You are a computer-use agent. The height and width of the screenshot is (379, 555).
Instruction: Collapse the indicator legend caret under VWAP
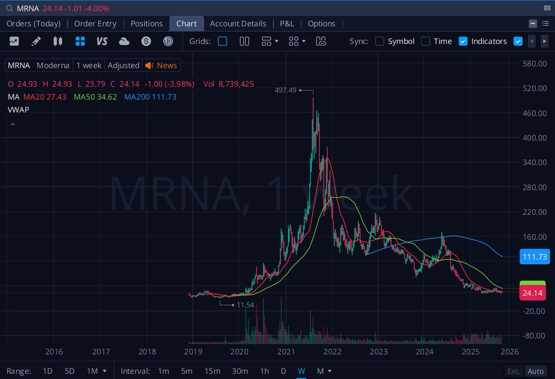(x=12, y=124)
